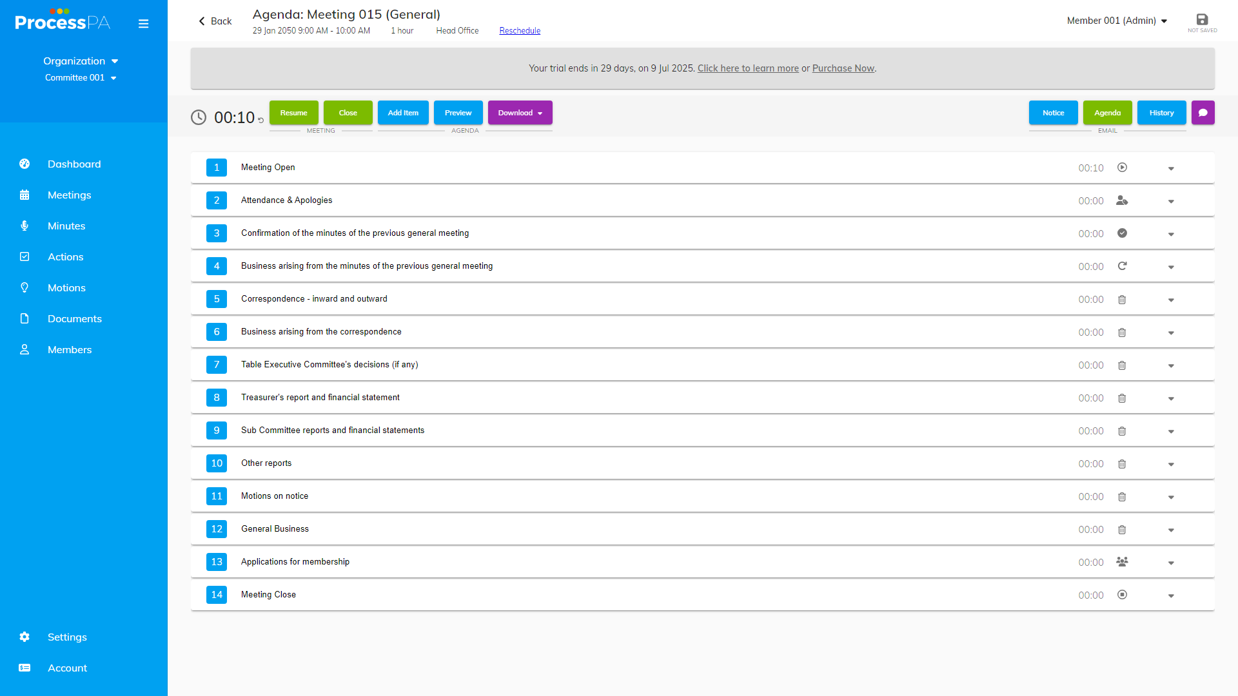1238x696 pixels.
Task: Delete the Correspondence inward and outward item
Action: [1122, 300]
